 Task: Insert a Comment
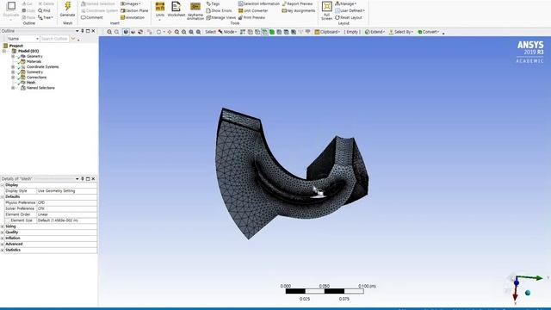[92, 17]
